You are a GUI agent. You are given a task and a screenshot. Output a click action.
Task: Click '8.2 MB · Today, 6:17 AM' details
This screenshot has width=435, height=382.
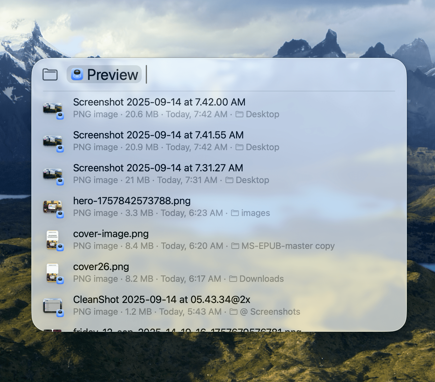click(x=173, y=279)
